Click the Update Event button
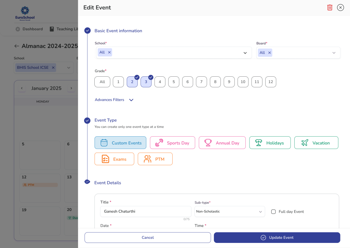This screenshot has height=248, width=350. (277, 237)
